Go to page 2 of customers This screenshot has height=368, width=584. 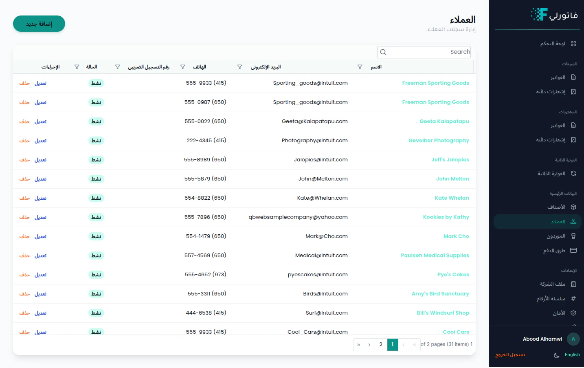pyautogui.click(x=381, y=345)
